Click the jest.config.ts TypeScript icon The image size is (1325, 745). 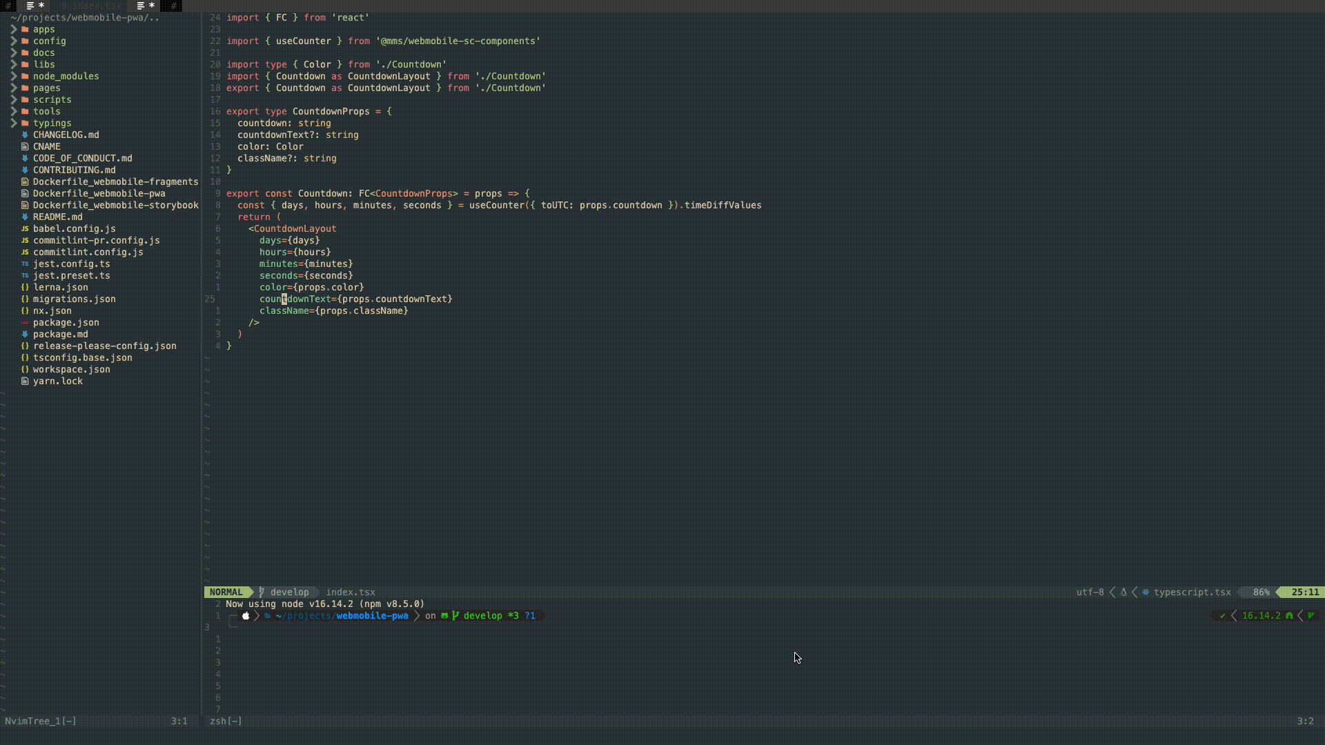25,264
